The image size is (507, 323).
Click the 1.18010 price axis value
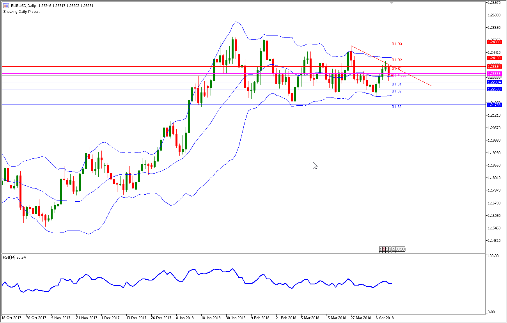[x=493, y=178]
